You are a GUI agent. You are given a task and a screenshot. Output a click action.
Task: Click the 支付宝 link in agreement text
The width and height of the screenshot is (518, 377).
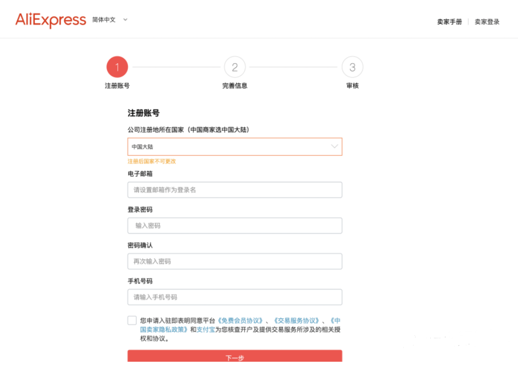pos(207,329)
